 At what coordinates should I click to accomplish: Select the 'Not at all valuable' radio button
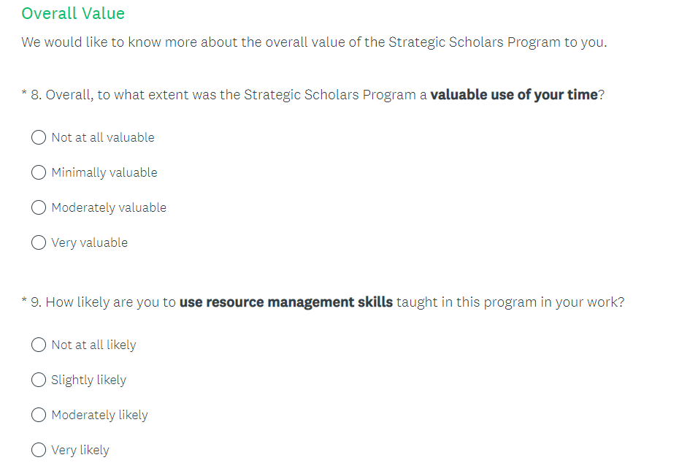click(x=39, y=137)
